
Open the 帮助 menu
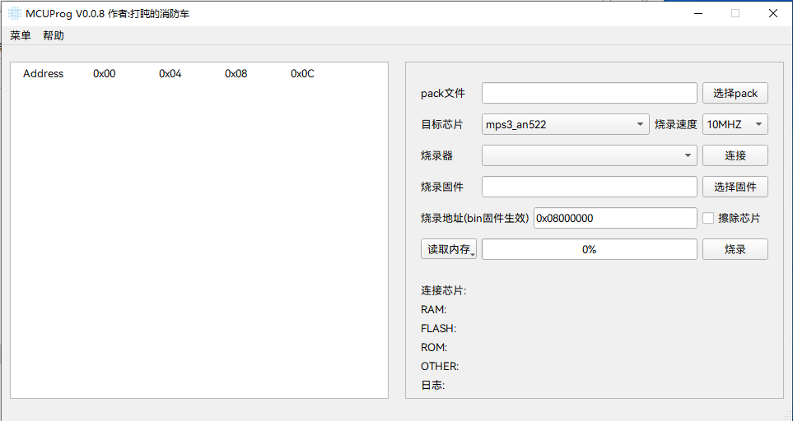54,35
